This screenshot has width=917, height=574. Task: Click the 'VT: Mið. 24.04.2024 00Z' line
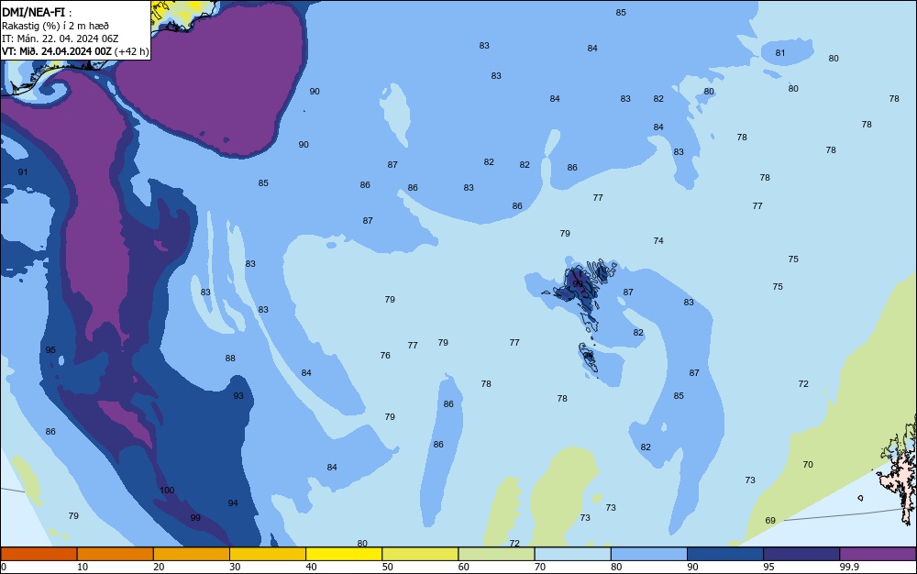pos(57,51)
